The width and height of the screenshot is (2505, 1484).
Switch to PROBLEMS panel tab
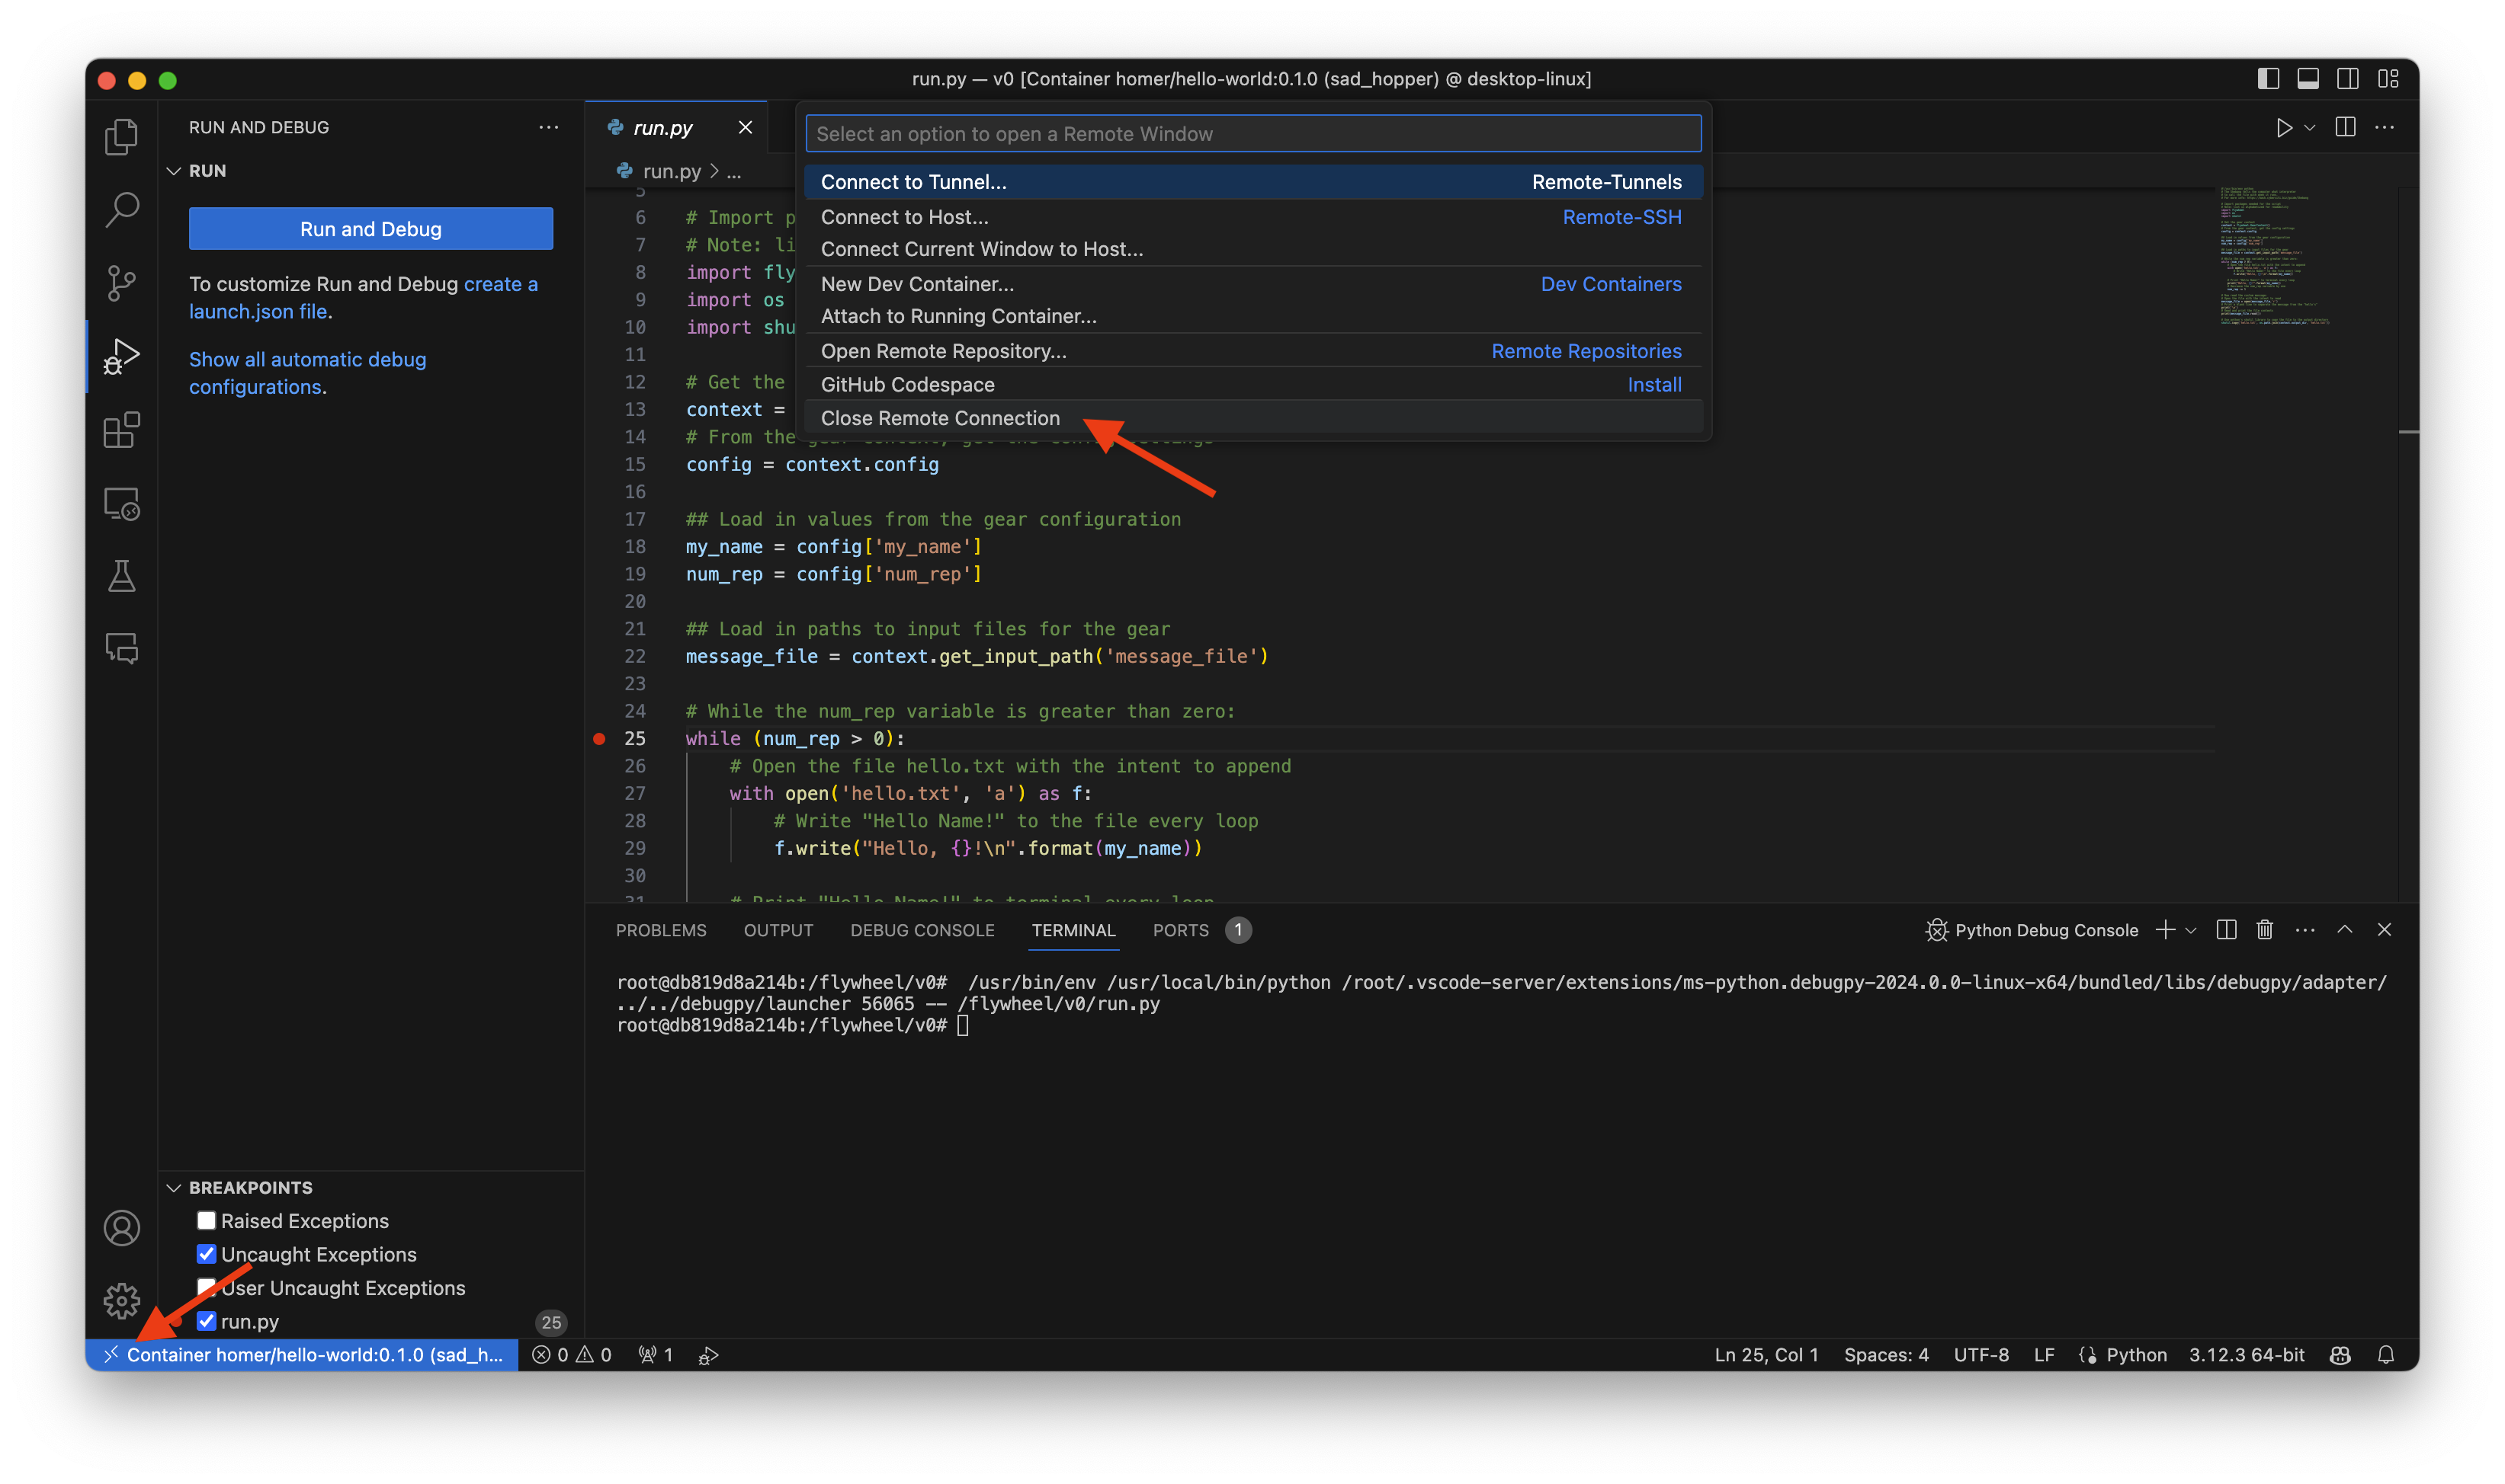pyautogui.click(x=660, y=930)
